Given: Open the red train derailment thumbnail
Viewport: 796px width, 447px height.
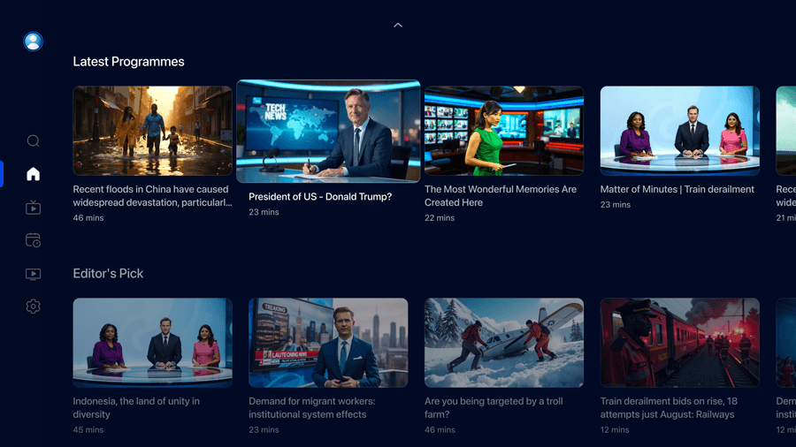Looking at the screenshot, I should pos(679,343).
